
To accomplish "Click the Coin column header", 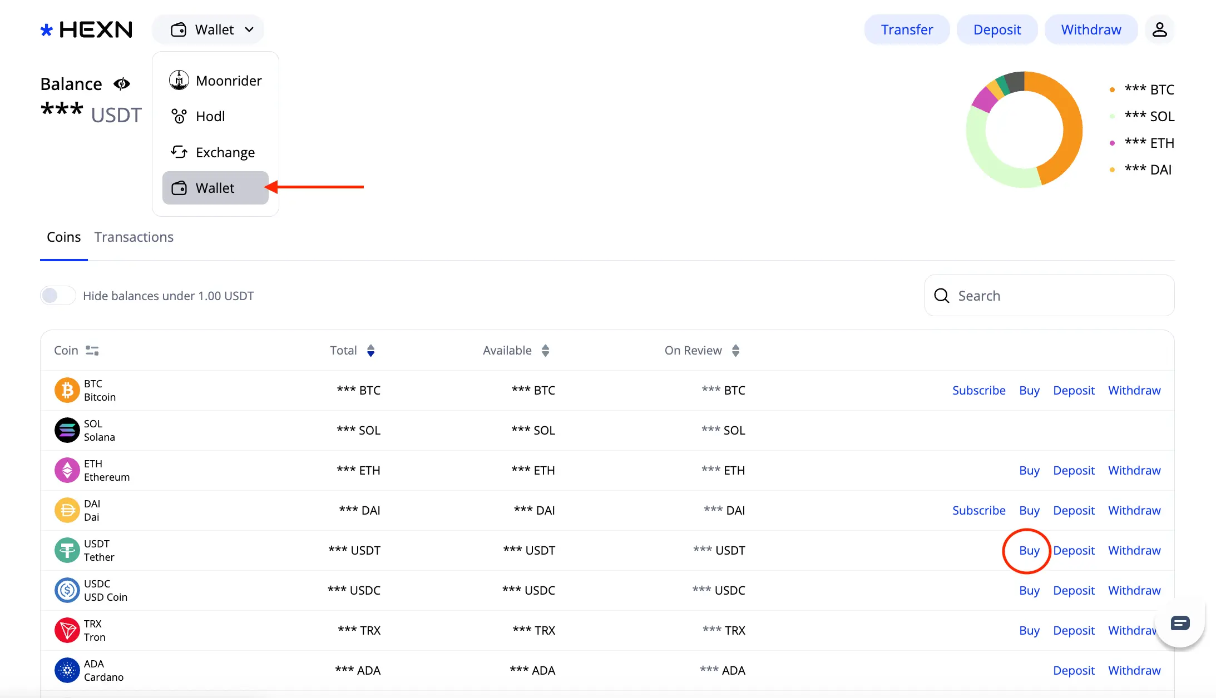I will pos(66,351).
